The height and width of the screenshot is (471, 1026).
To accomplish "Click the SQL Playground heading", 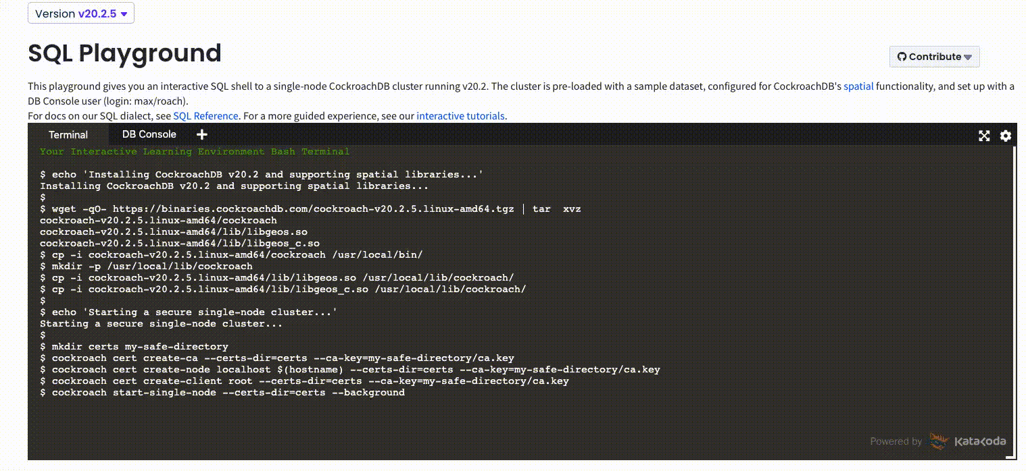I will (124, 53).
